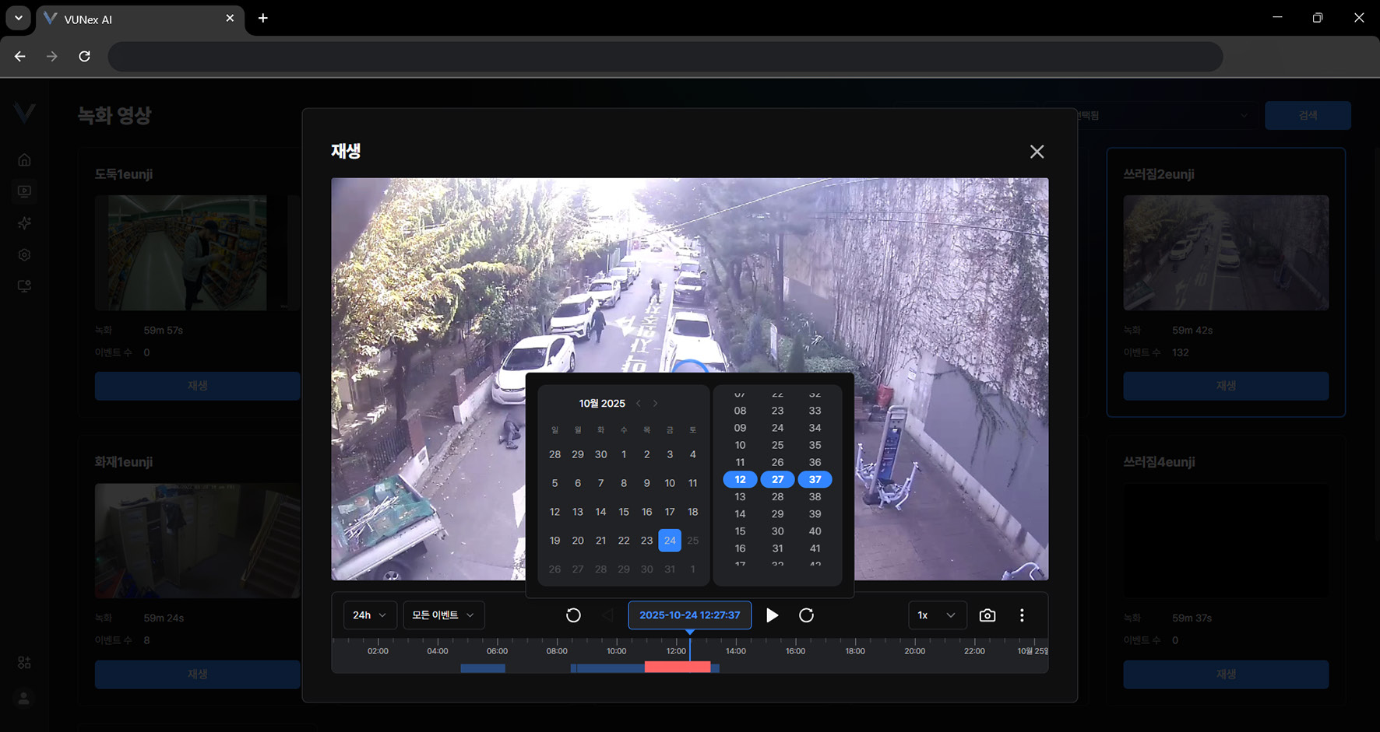Click the forward clockwise arrow icon
Screen dimensions: 1380x732
[x=806, y=615]
